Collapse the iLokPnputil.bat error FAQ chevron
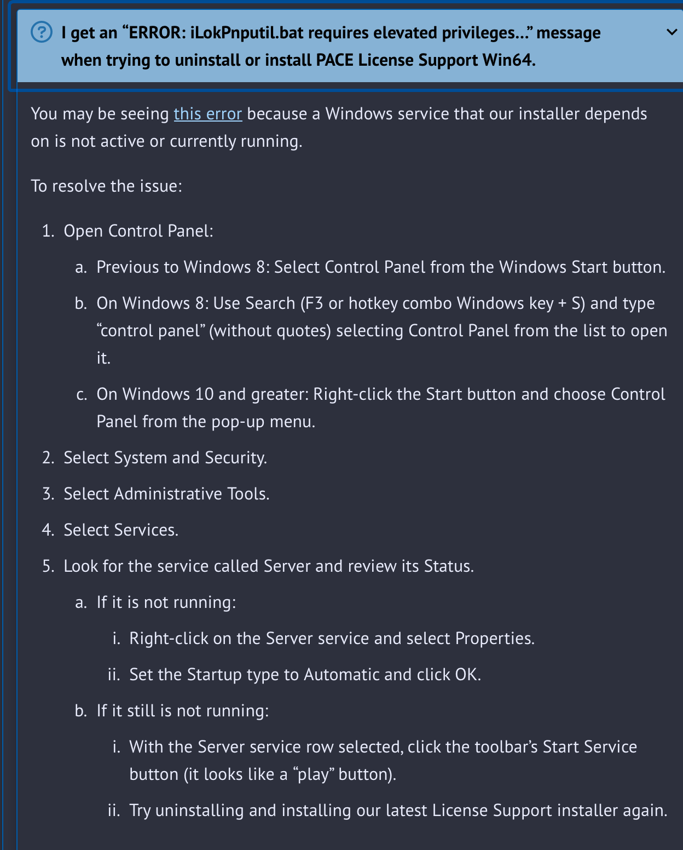This screenshot has height=850, width=683. (x=672, y=33)
